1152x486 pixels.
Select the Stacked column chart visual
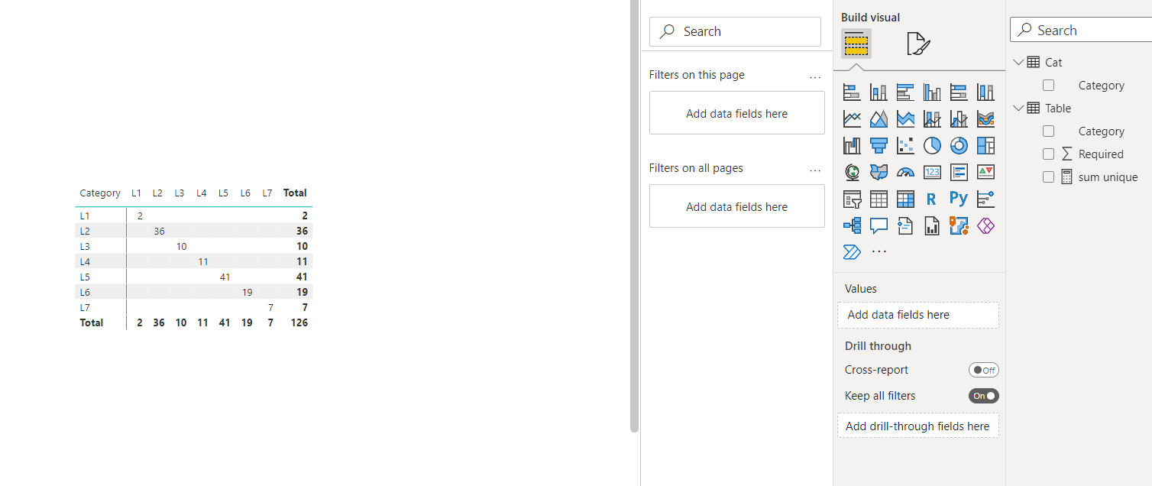pyautogui.click(x=879, y=92)
